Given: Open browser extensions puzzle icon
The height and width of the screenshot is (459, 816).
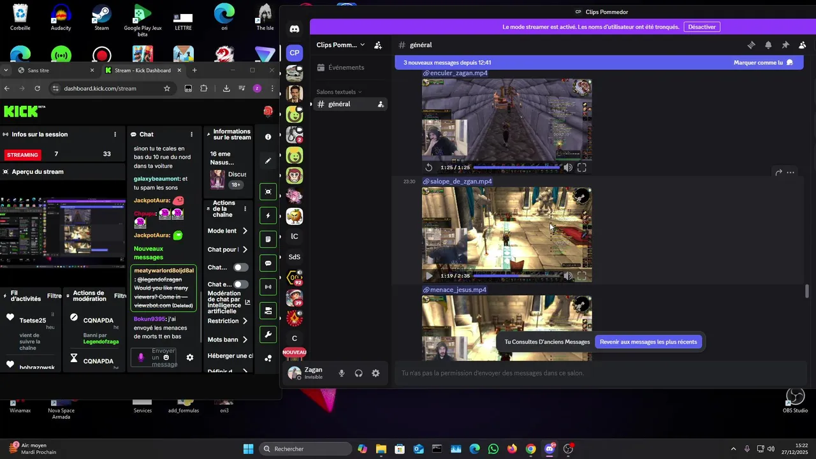Looking at the screenshot, I should [204, 89].
